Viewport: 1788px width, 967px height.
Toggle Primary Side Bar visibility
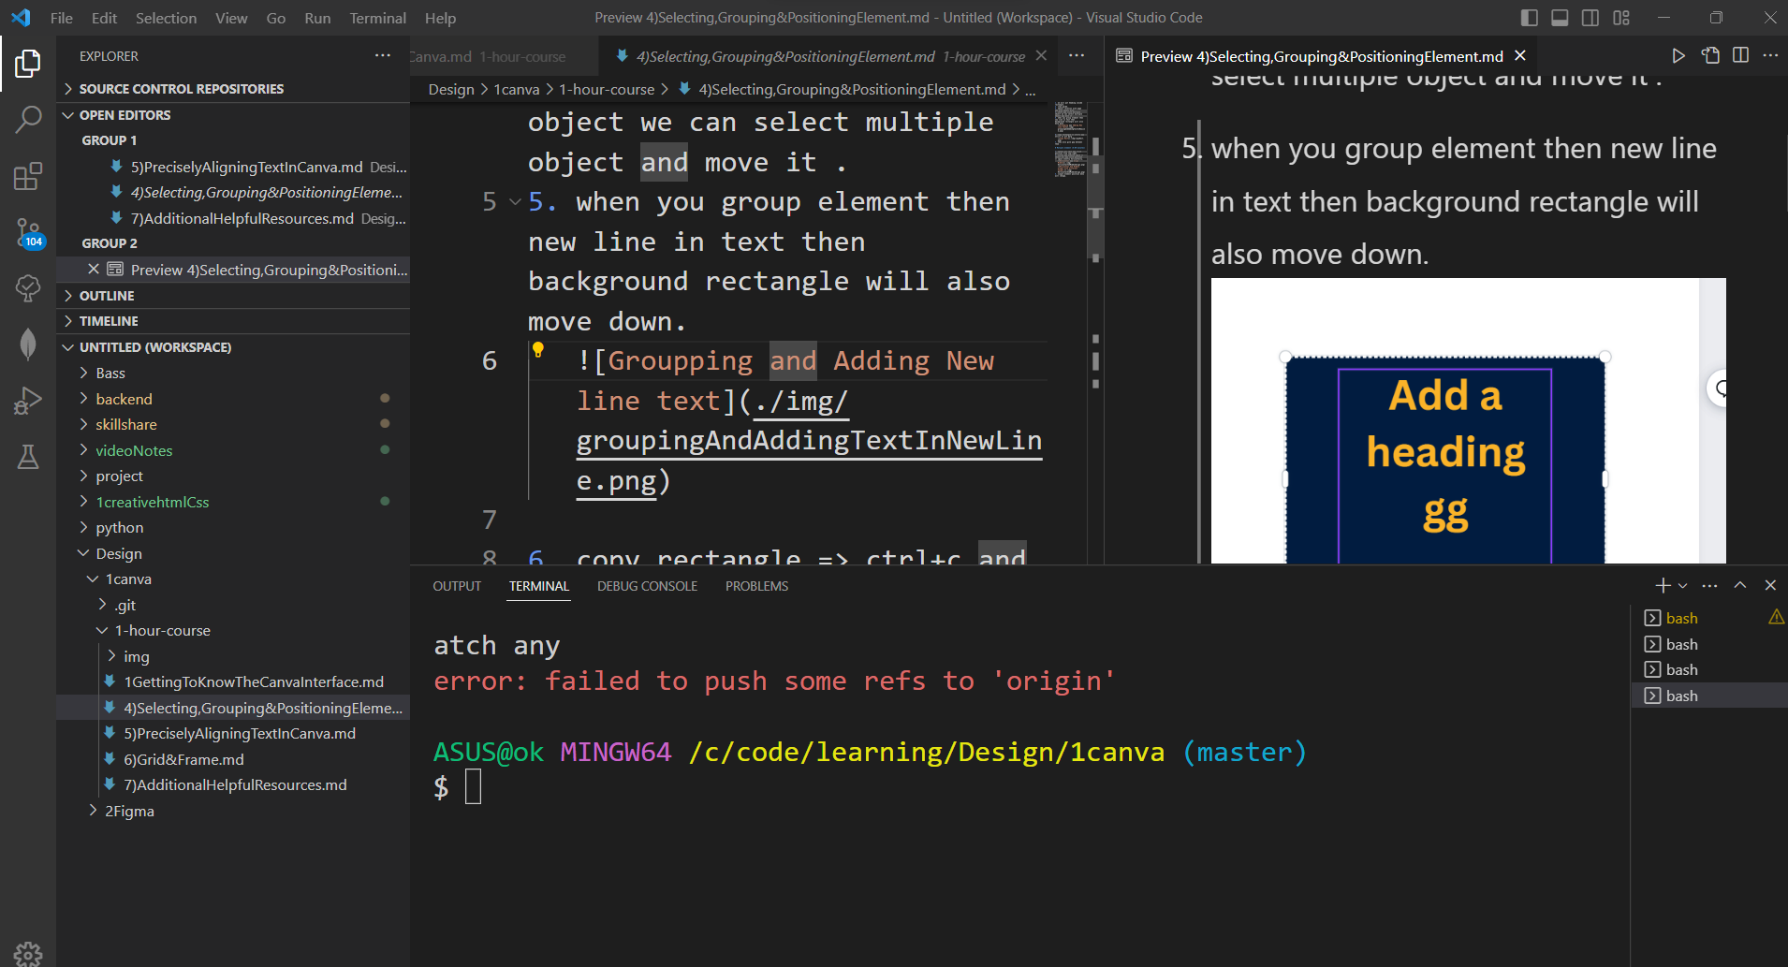[1530, 18]
